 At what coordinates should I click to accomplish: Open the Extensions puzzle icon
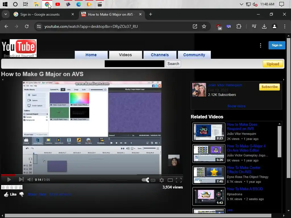tap(239, 26)
